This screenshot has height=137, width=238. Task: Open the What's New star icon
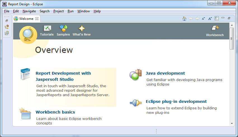(82, 28)
